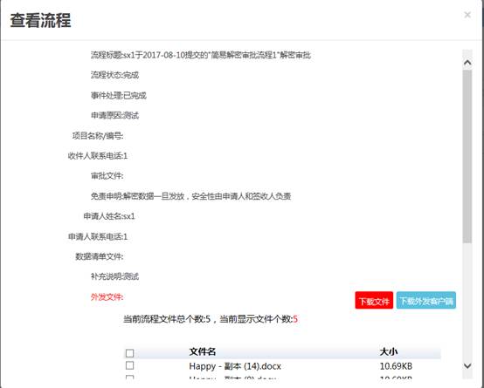Click the vertical scrollbar thumb
The image size is (484, 388).
click(467, 157)
